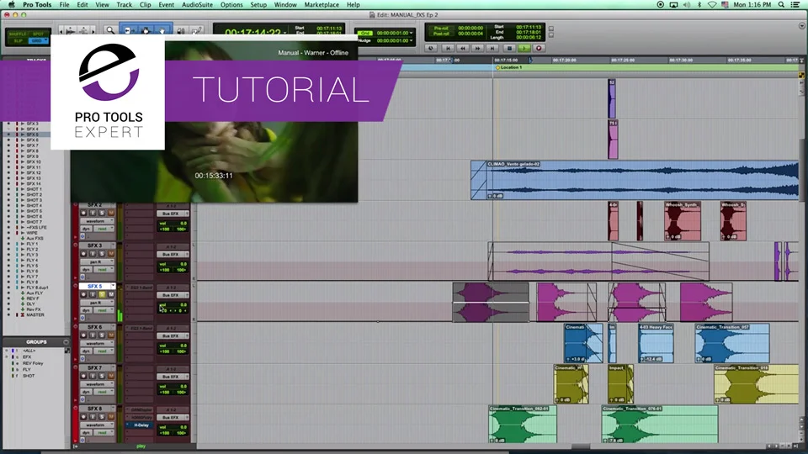Mute the SFX 5 track
The image size is (808, 454).
111,294
